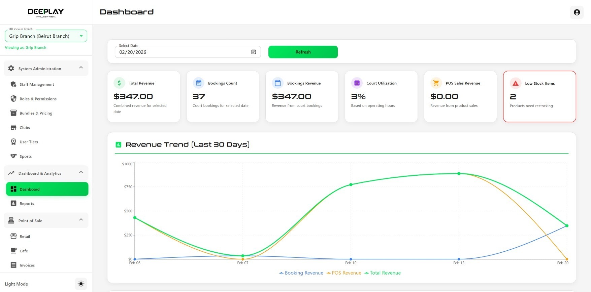The image size is (591, 292).
Task: Click the $0.00 POS sales value
Action: [444, 96]
